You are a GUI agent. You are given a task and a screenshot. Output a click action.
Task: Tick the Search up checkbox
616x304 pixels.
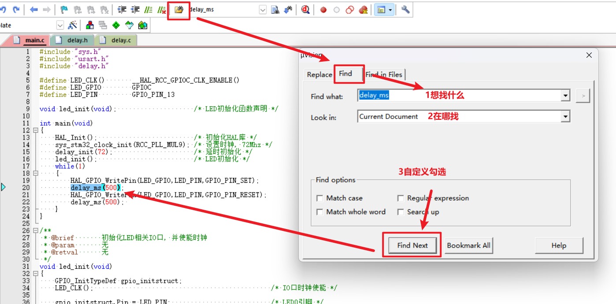pos(401,212)
